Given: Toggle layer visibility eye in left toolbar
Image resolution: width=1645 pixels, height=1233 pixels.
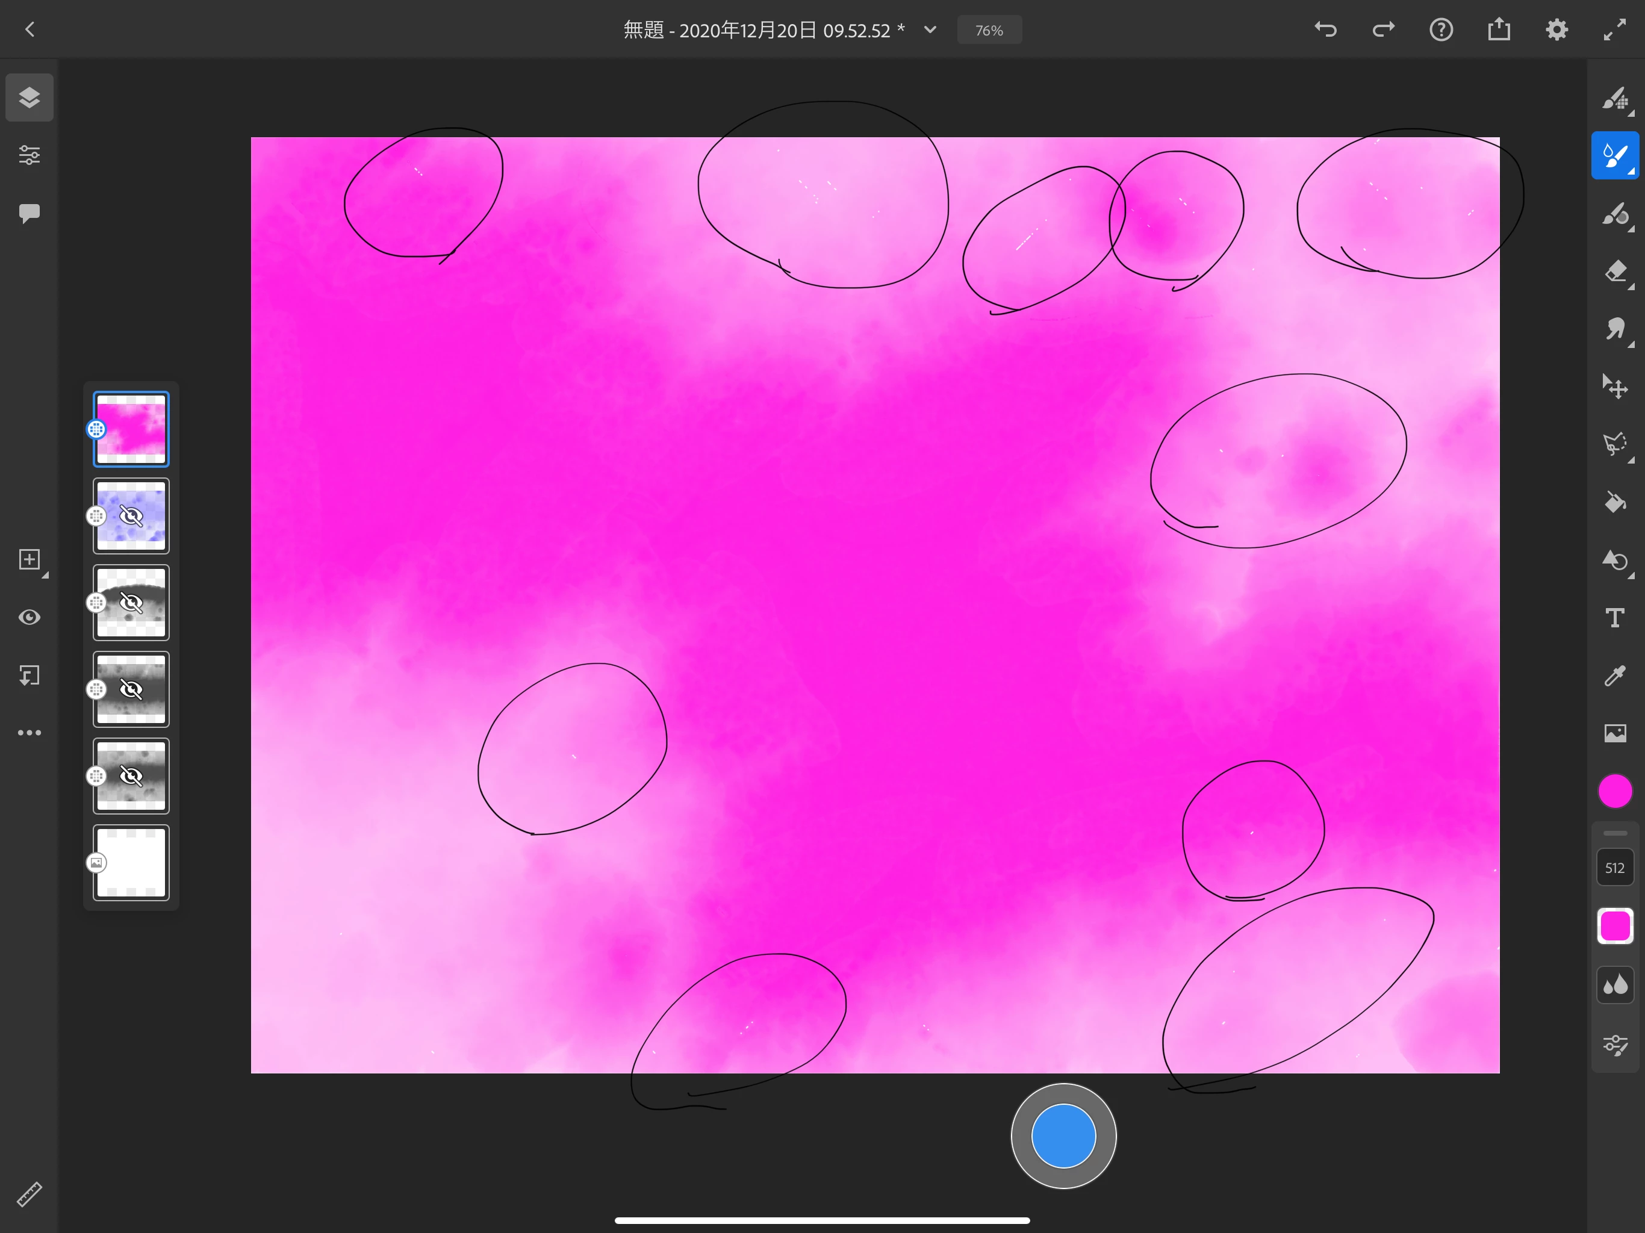Looking at the screenshot, I should (x=29, y=617).
